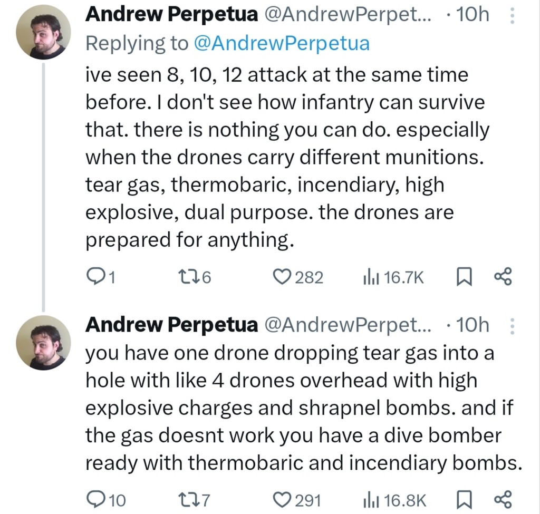Open Andrew Perpetua's name on first tweet
This screenshot has width=540, height=514.
pyautogui.click(x=171, y=15)
